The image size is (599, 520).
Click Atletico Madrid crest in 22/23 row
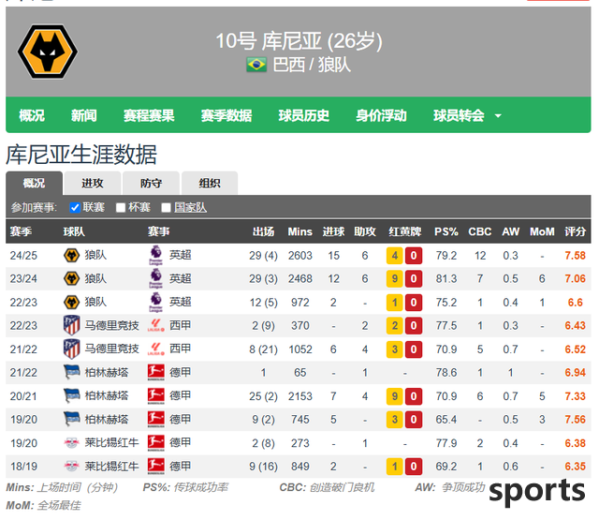[x=71, y=325]
